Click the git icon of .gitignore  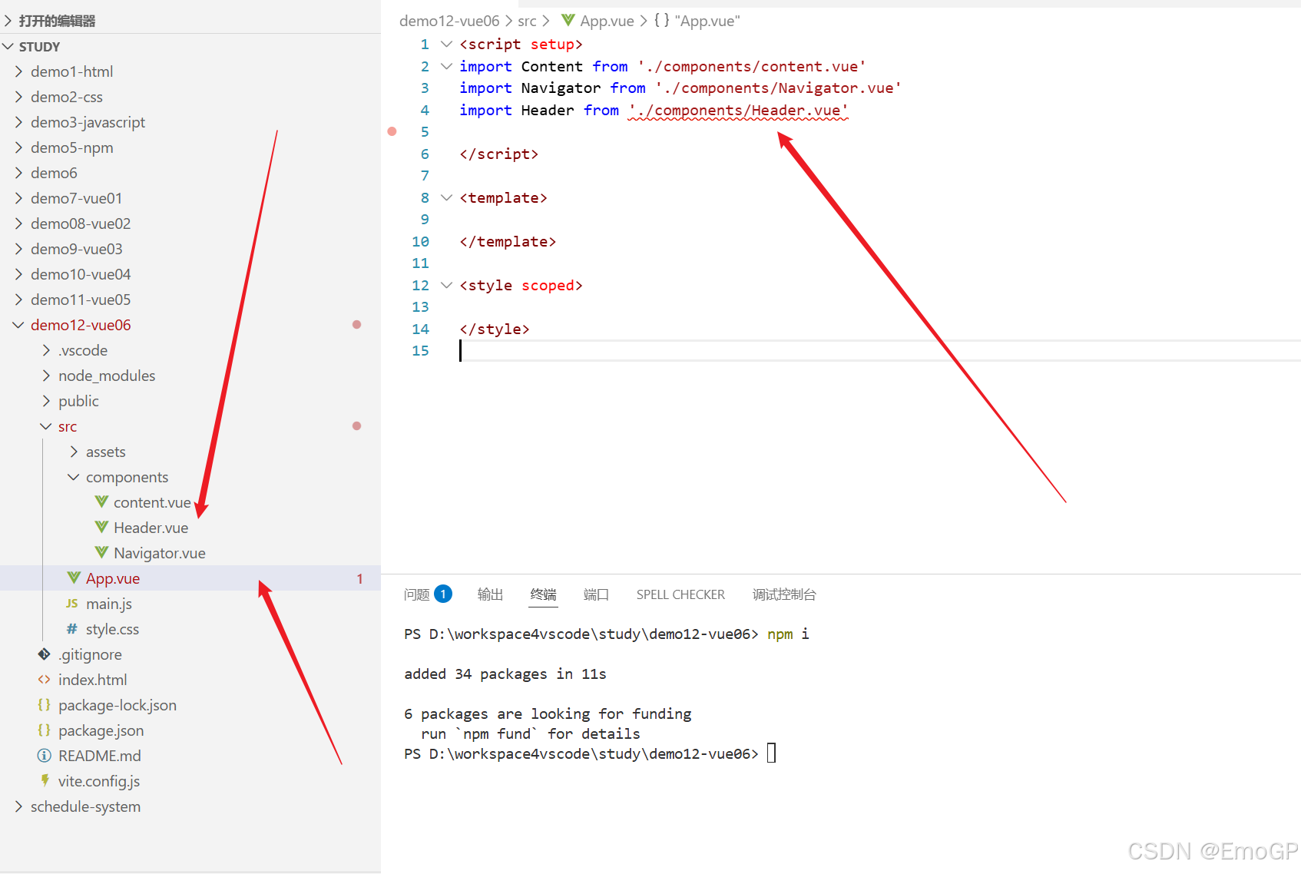coord(45,654)
